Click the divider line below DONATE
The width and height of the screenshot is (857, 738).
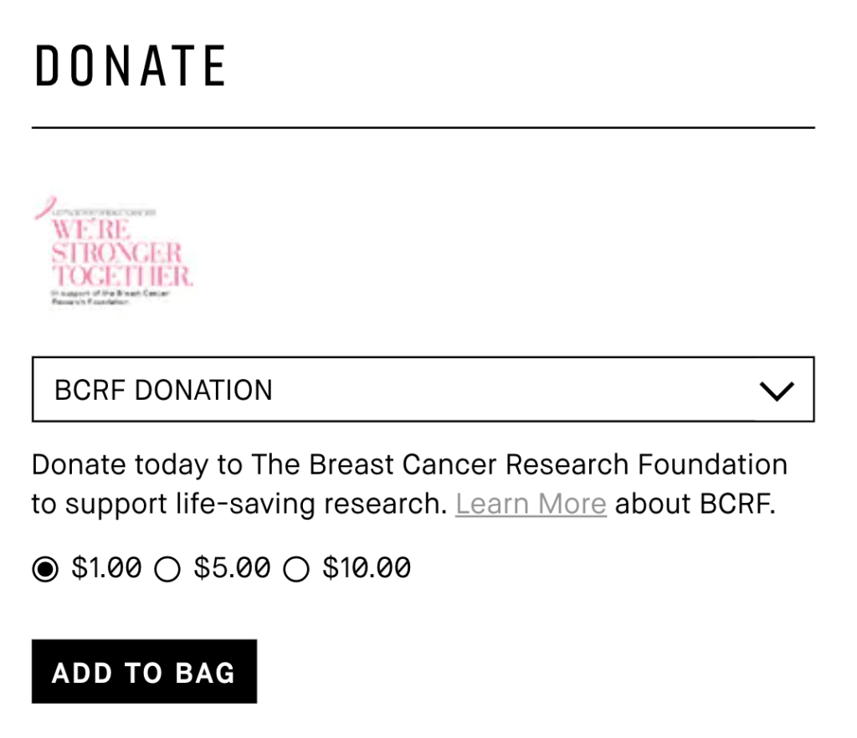(x=422, y=128)
